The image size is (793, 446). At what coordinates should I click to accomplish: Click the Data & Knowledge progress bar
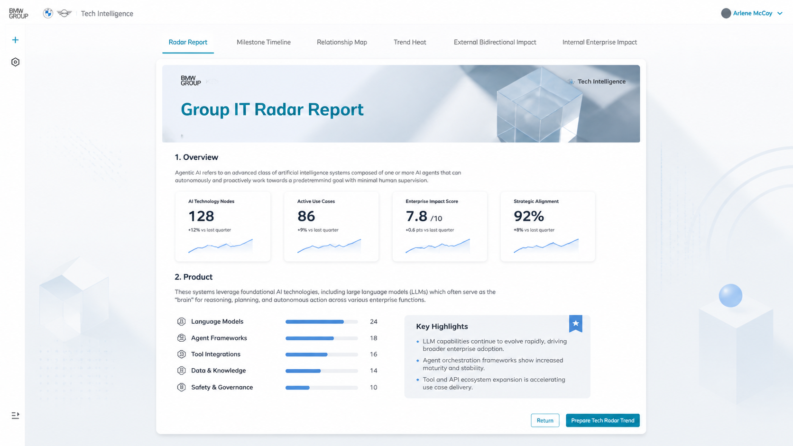tap(322, 371)
